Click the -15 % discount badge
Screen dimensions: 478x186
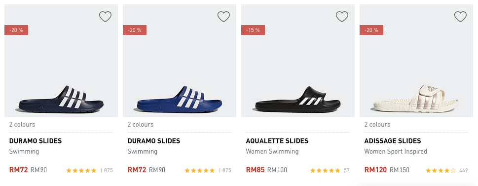(x=253, y=30)
